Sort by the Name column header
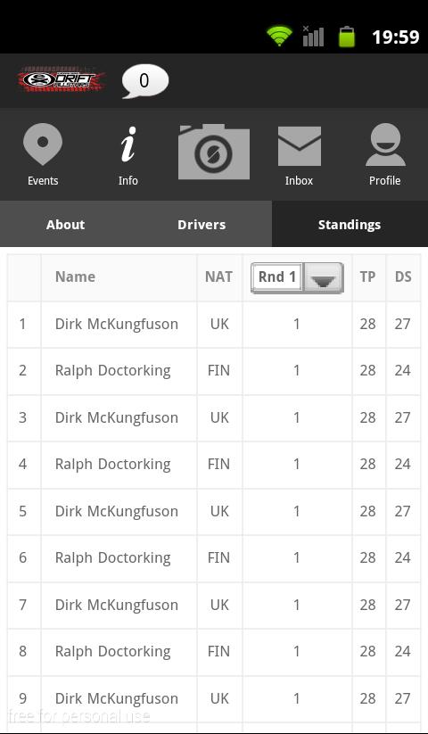 (75, 276)
